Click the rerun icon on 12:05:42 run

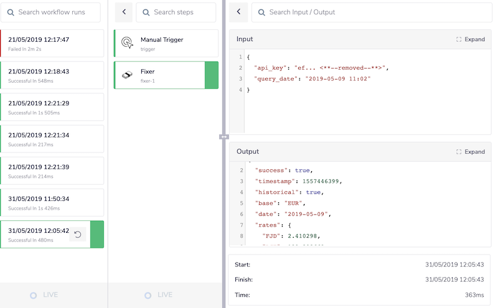click(77, 235)
